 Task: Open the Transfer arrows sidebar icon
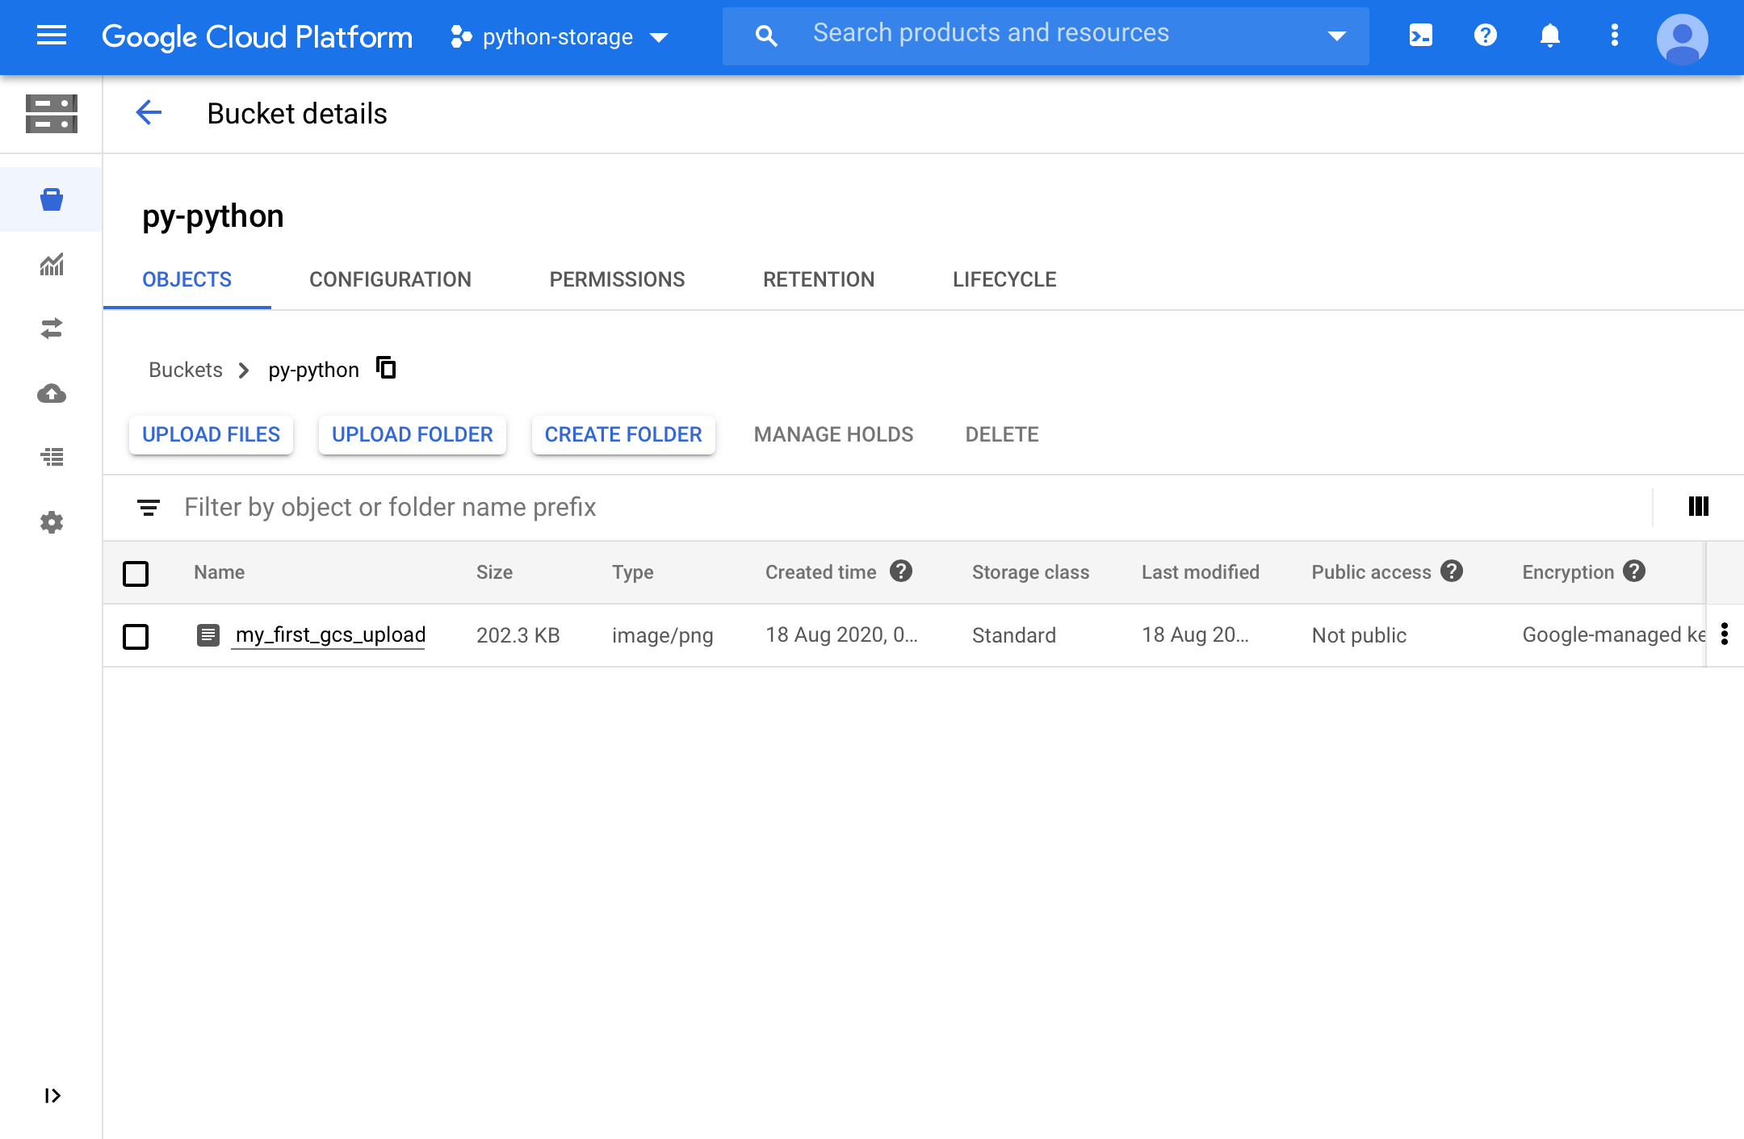52,329
